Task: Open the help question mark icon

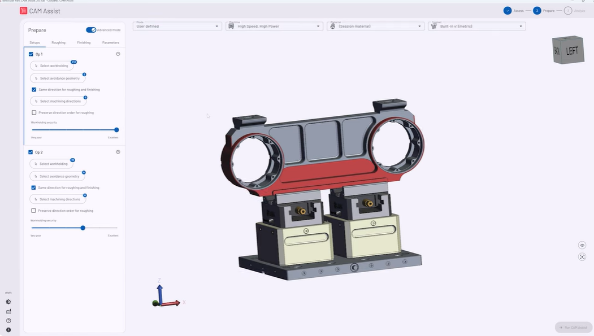Action: tap(8, 321)
